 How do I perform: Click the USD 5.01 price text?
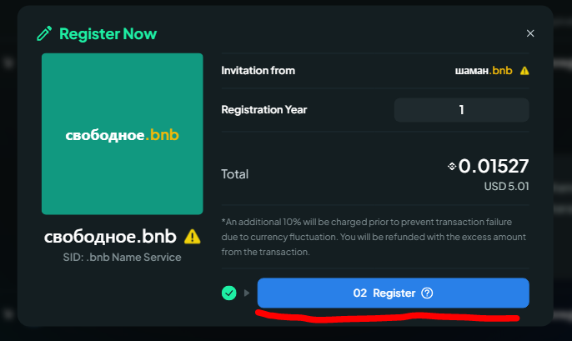(x=506, y=187)
